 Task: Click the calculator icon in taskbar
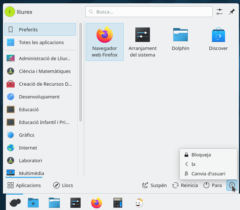pyautogui.click(x=117, y=203)
